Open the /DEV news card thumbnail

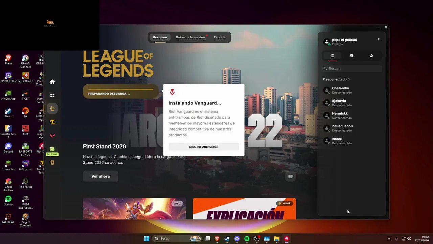pos(134,209)
